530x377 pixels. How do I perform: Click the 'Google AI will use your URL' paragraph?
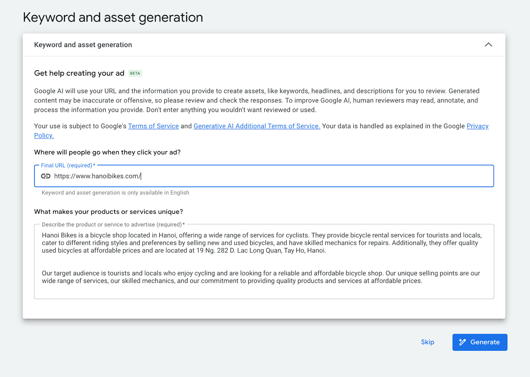point(257,100)
